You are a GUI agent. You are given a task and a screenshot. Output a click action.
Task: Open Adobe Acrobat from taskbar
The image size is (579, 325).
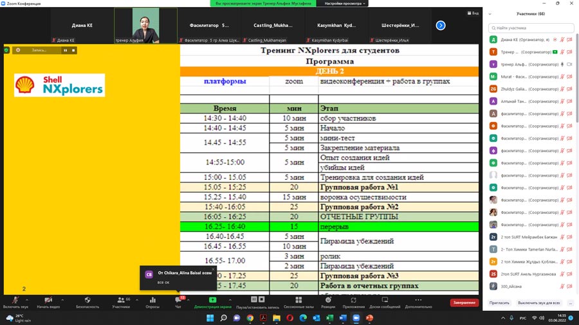(263, 318)
